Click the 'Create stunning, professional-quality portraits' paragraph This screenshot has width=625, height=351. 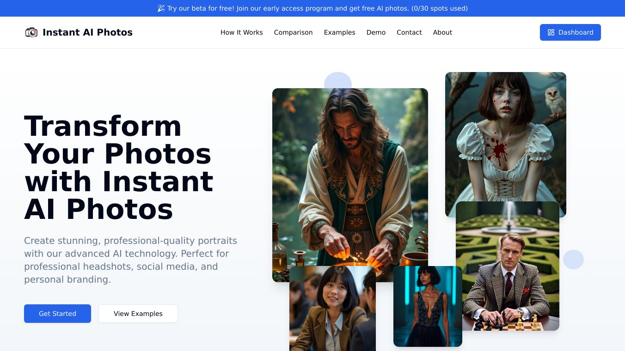(131, 260)
